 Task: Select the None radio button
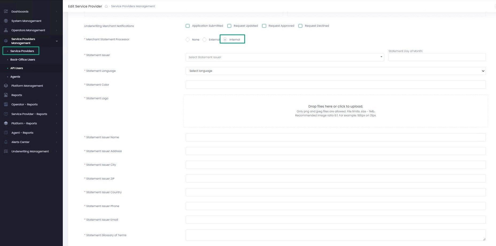click(x=188, y=39)
